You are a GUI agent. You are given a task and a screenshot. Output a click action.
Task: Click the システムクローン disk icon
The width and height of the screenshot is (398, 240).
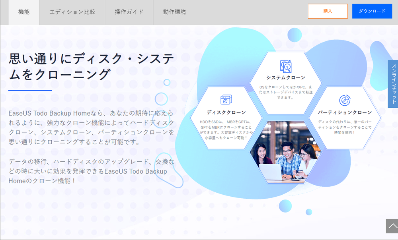pyautogui.click(x=285, y=66)
